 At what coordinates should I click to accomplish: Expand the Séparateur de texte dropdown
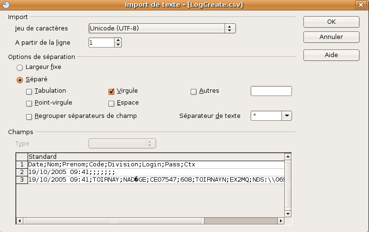[286, 116]
